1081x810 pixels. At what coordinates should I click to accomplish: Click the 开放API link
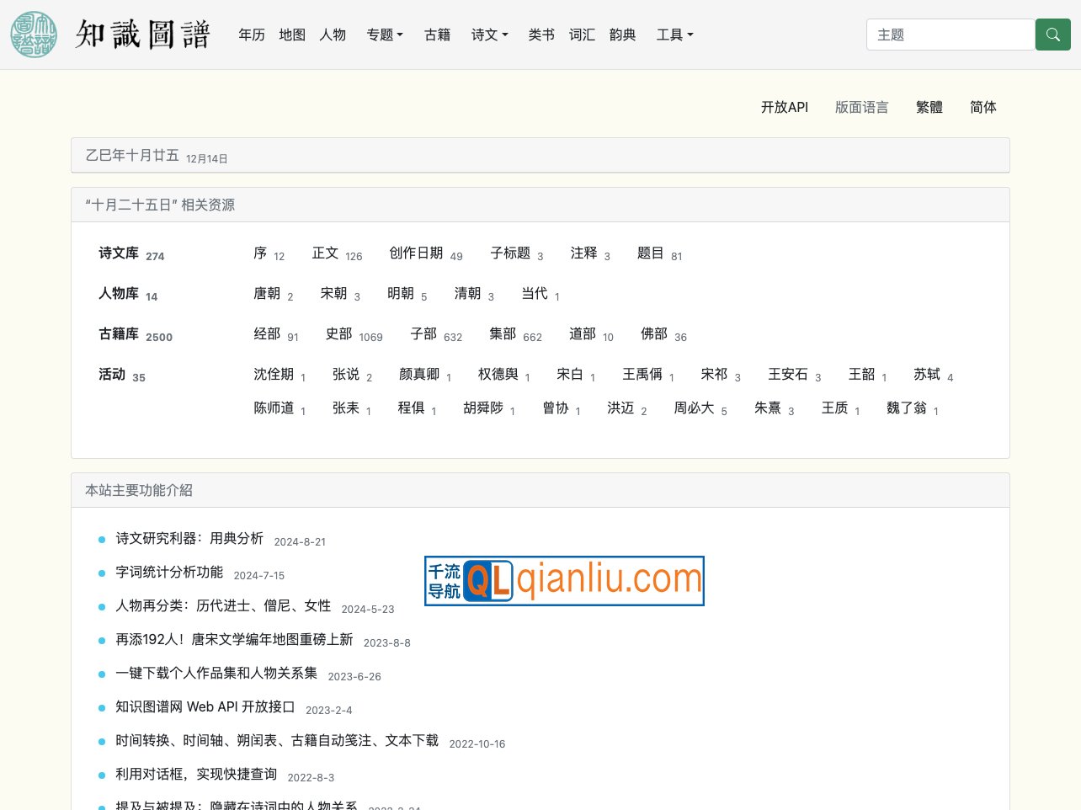point(784,107)
